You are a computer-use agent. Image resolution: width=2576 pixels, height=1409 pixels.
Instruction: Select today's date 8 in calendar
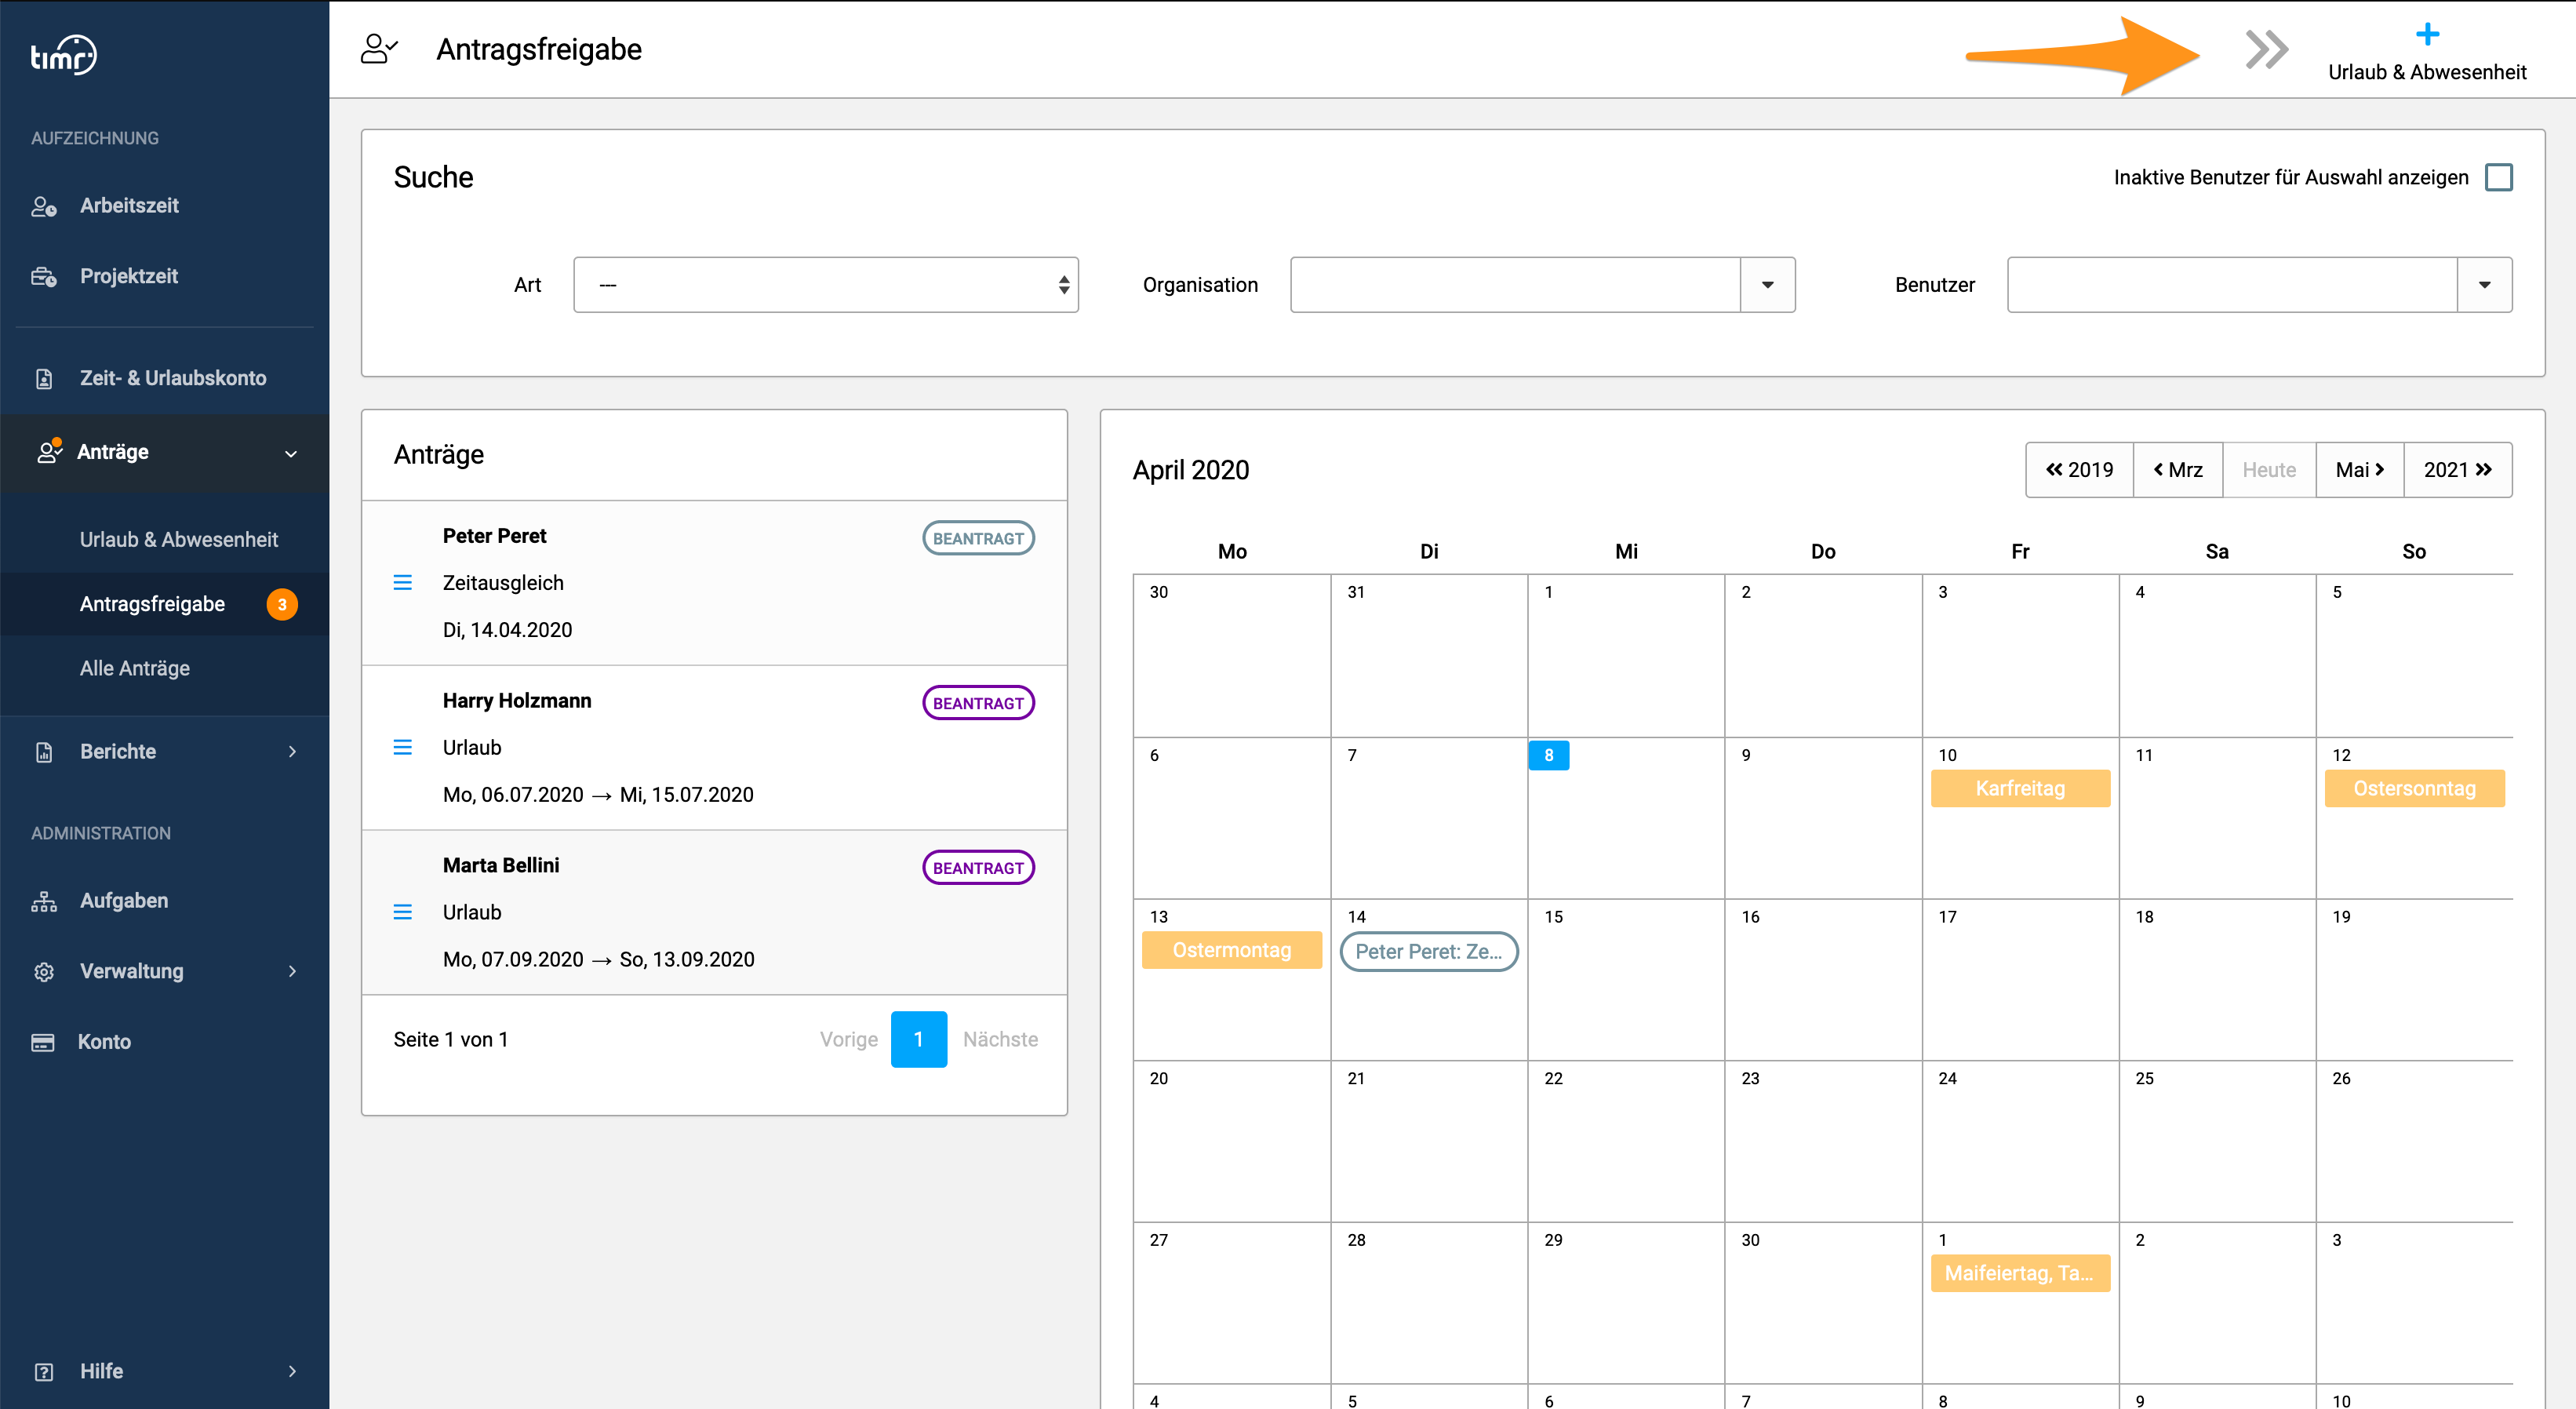pyautogui.click(x=1549, y=755)
